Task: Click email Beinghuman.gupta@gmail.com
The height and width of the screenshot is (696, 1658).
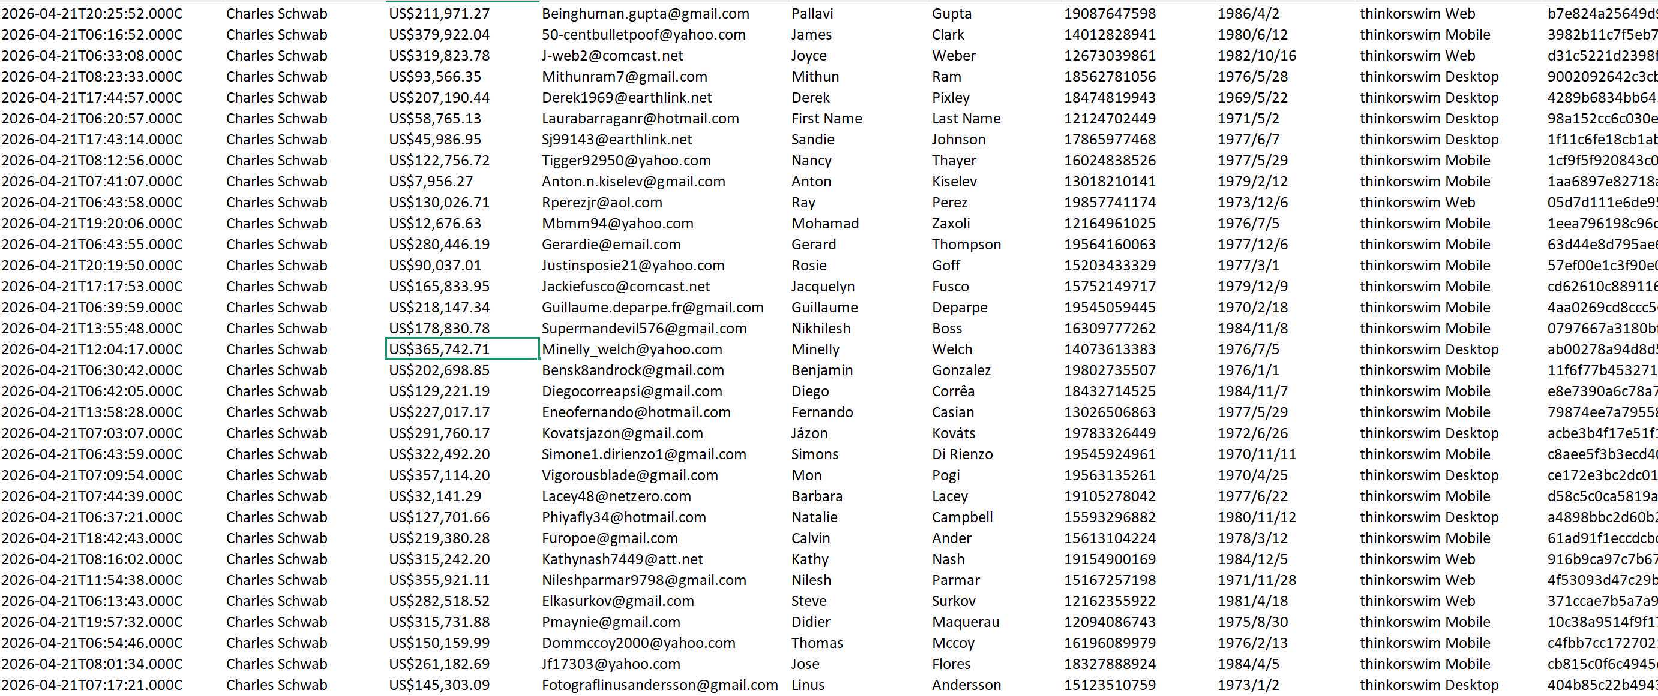Action: tap(646, 14)
